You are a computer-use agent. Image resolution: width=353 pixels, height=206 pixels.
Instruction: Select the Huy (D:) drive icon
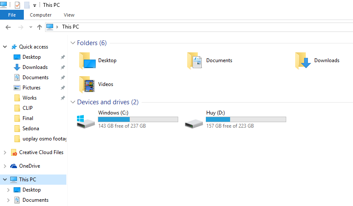(194, 123)
